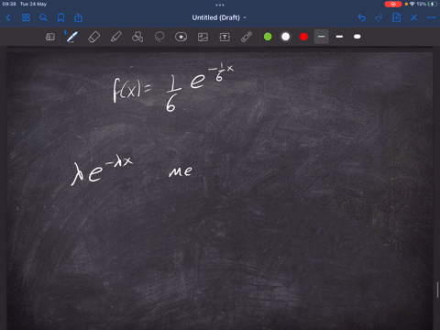Tap the page scroll indicator at right edge
440x330 pixels.
438,290
